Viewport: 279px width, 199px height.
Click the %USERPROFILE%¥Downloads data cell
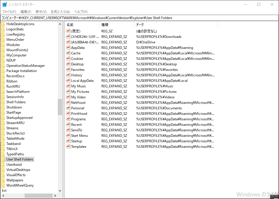(x=159, y=37)
